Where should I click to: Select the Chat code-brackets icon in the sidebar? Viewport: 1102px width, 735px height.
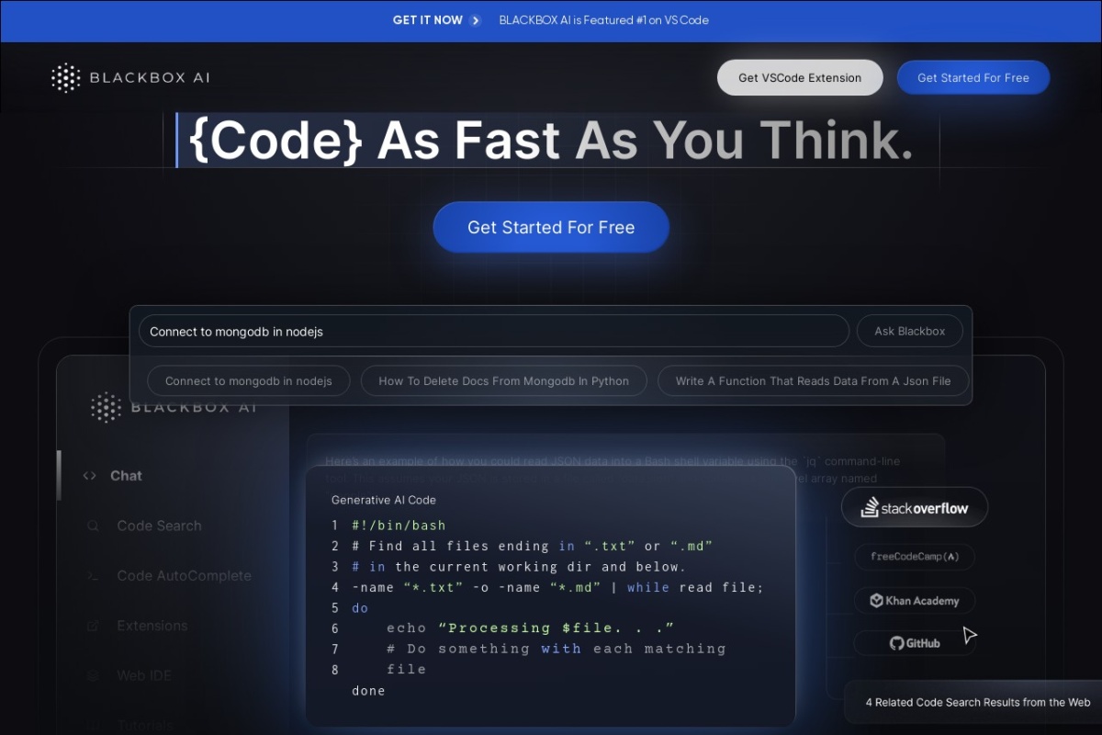[89, 475]
